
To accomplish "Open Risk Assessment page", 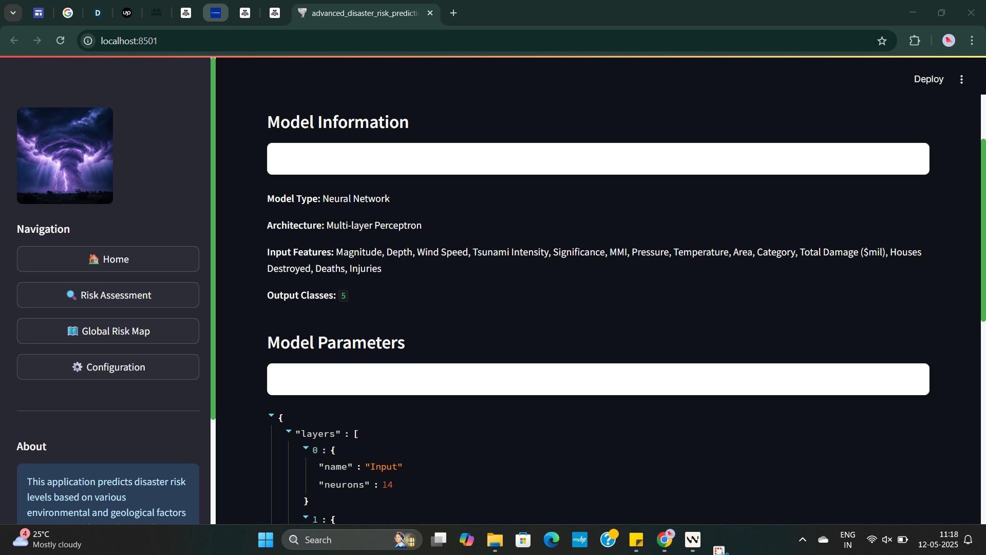I will pyautogui.click(x=108, y=295).
